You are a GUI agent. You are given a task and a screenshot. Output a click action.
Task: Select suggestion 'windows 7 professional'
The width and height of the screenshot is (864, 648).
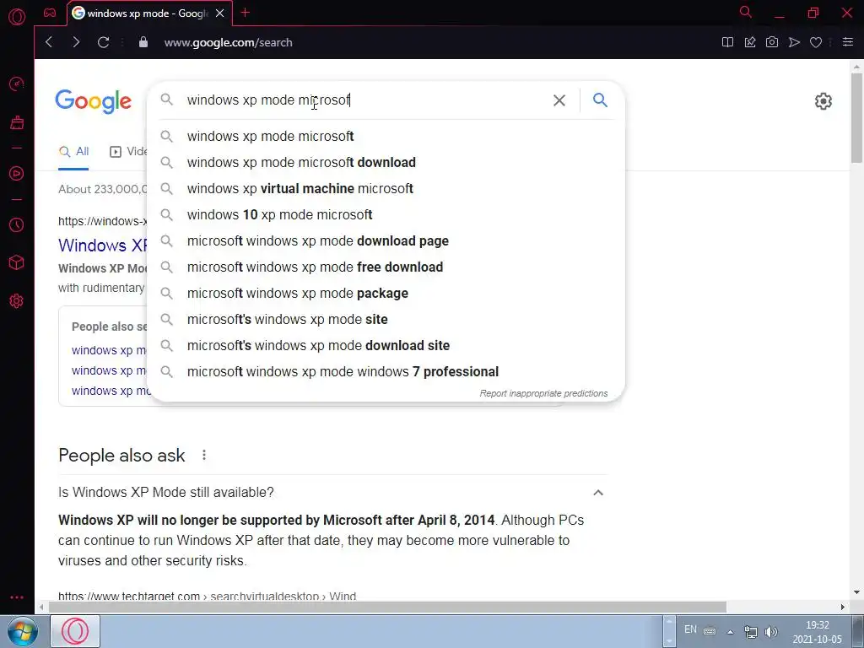pyautogui.click(x=386, y=372)
